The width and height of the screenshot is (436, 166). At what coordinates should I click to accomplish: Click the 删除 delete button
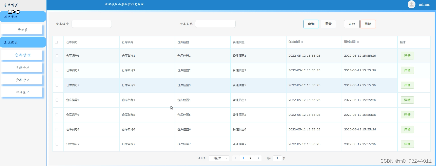click(368, 24)
